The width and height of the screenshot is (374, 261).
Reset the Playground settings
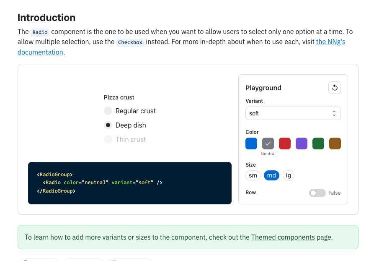click(334, 88)
